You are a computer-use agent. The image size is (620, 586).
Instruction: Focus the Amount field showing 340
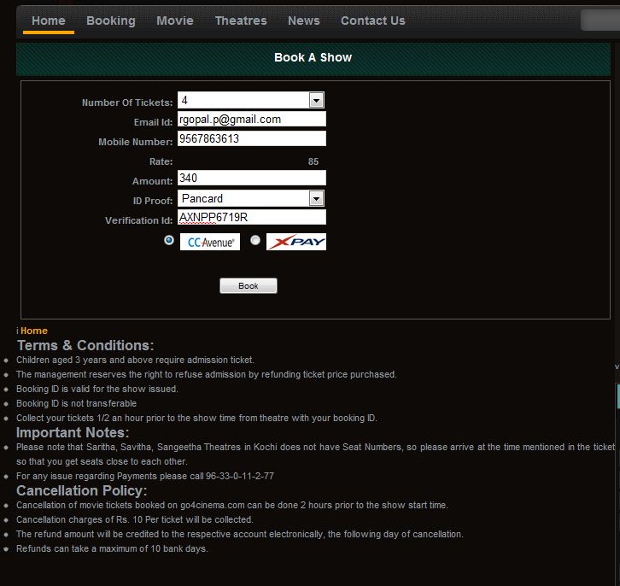tap(251, 178)
